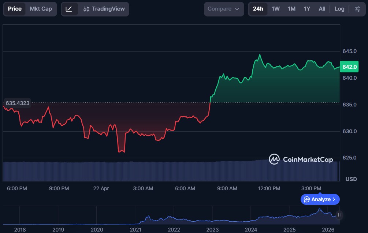Open the Compare dropdown
This screenshot has height=233, width=368.
click(223, 9)
